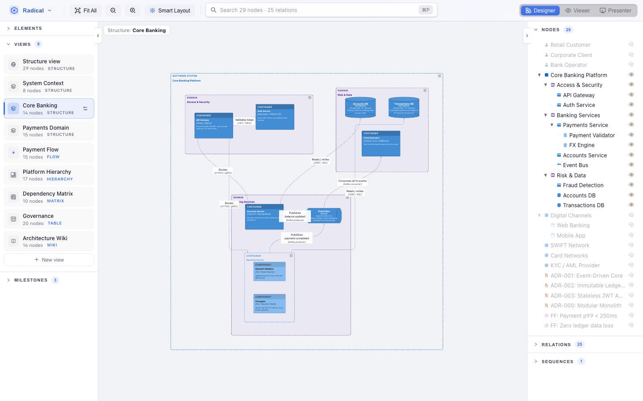Open Platform Hierarchy view icon

pyautogui.click(x=13, y=175)
